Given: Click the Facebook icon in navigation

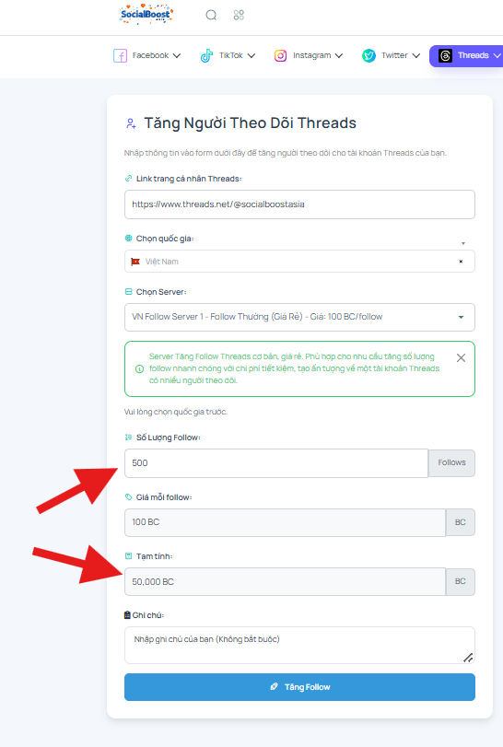Looking at the screenshot, I should (120, 56).
